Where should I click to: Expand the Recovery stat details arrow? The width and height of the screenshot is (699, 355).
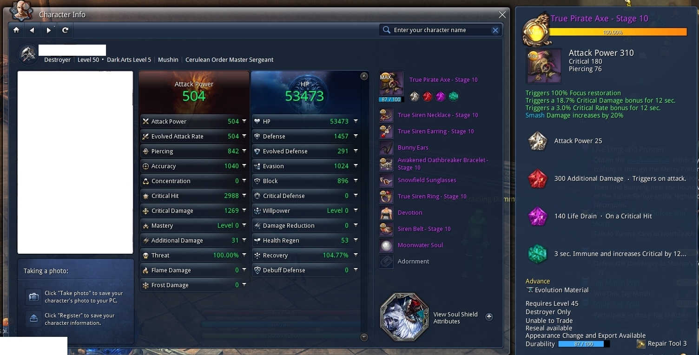pyautogui.click(x=356, y=255)
